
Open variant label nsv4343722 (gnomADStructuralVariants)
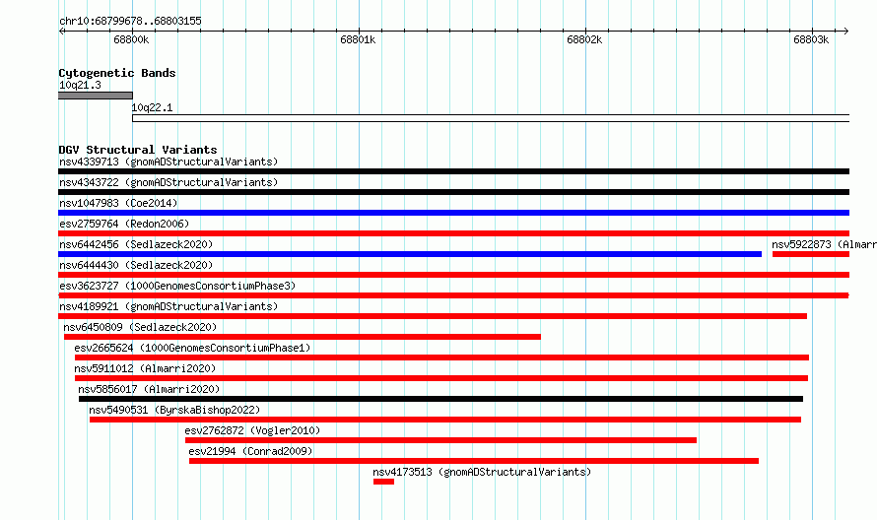click(169, 183)
